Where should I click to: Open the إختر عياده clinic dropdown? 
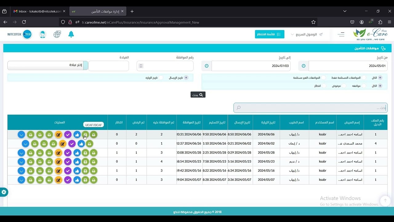48,65
